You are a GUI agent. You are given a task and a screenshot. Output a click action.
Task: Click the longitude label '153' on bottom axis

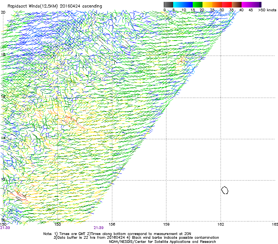pos(57,224)
